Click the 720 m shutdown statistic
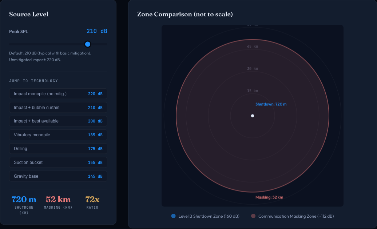 [x=23, y=199]
